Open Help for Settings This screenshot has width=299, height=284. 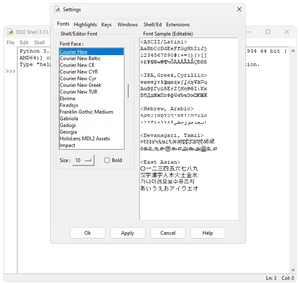[208, 233]
